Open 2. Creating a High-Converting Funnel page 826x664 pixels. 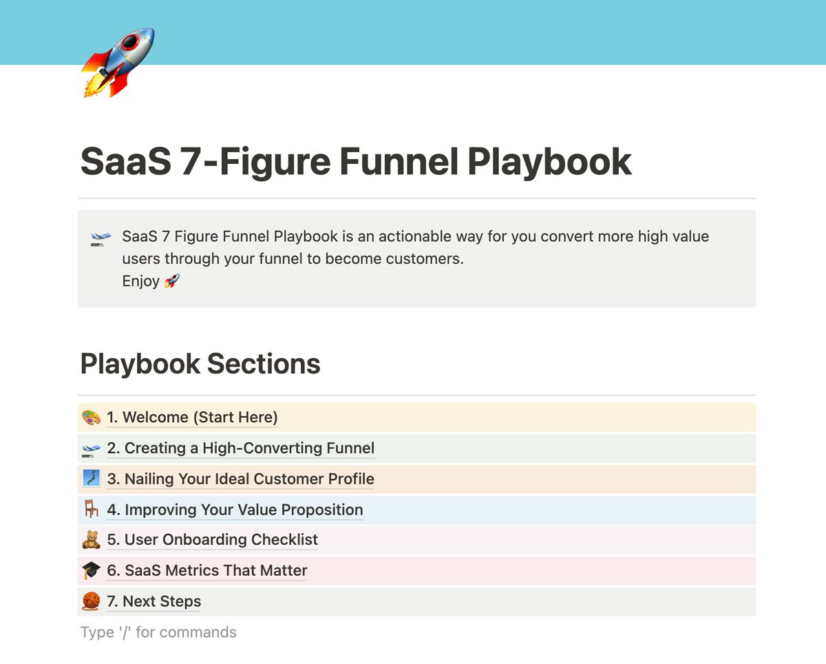tap(240, 448)
